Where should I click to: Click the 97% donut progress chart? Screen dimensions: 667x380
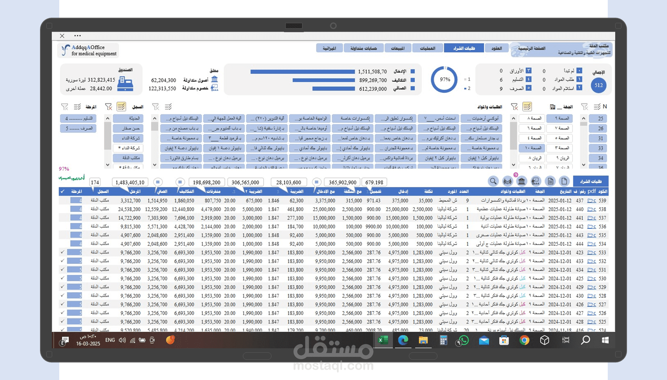point(444,80)
